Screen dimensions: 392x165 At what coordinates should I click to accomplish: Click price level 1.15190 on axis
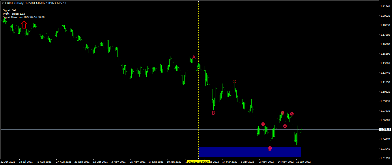(385, 54)
